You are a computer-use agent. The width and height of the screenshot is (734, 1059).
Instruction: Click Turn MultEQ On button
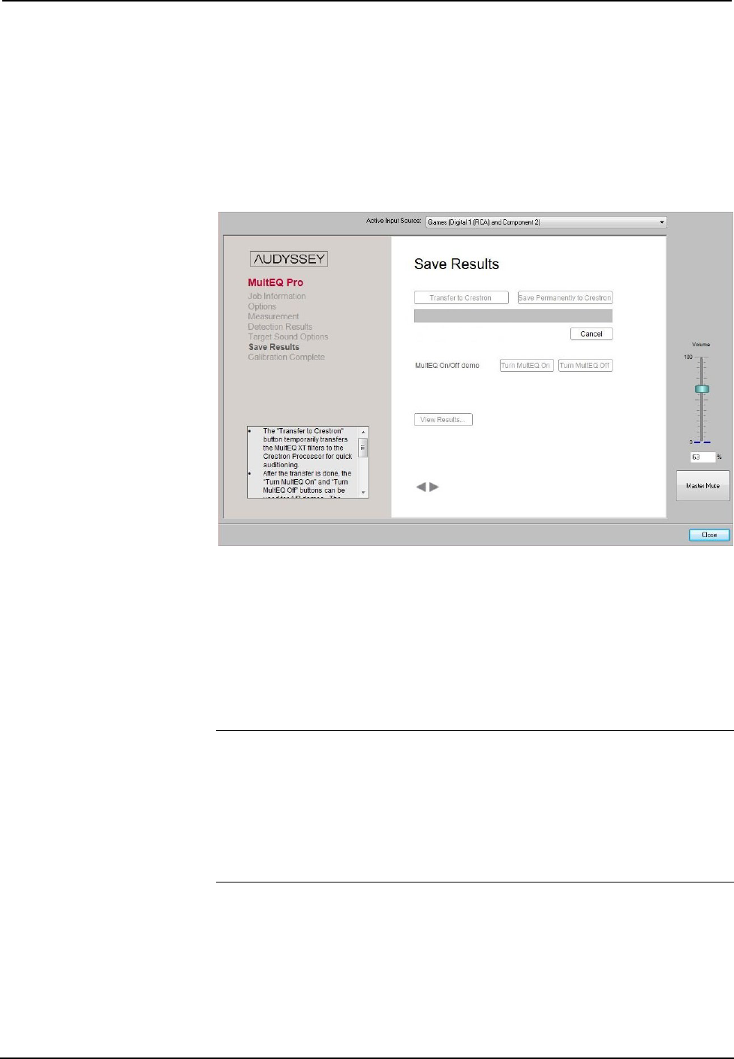tap(526, 366)
